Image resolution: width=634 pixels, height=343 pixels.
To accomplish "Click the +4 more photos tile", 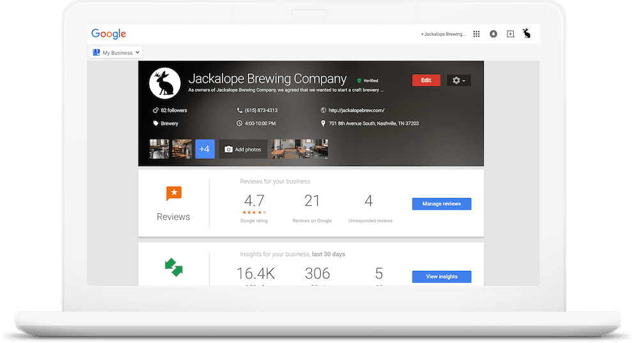I will coord(205,149).
